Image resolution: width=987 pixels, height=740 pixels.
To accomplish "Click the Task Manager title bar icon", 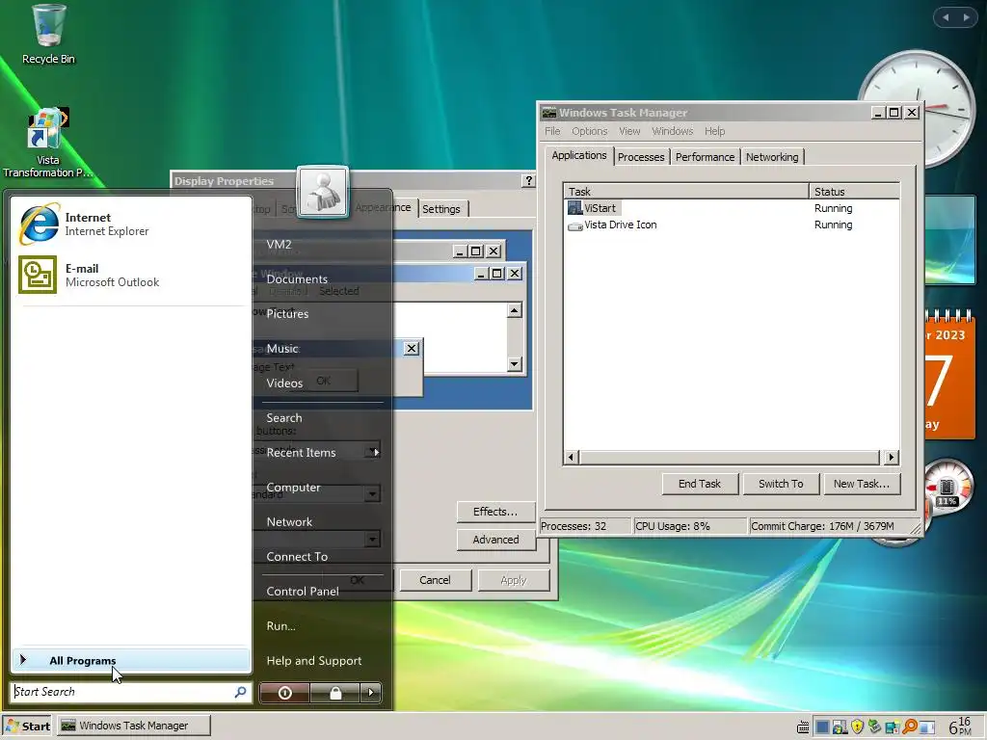I will pyautogui.click(x=548, y=113).
